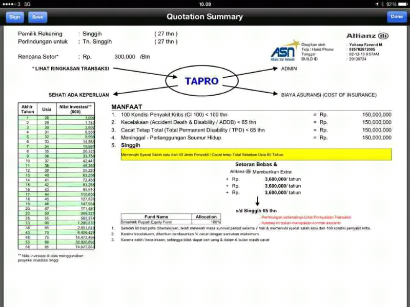The image size is (410, 307).
Task: Tap the investment value 171,480
Action: (88, 209)
